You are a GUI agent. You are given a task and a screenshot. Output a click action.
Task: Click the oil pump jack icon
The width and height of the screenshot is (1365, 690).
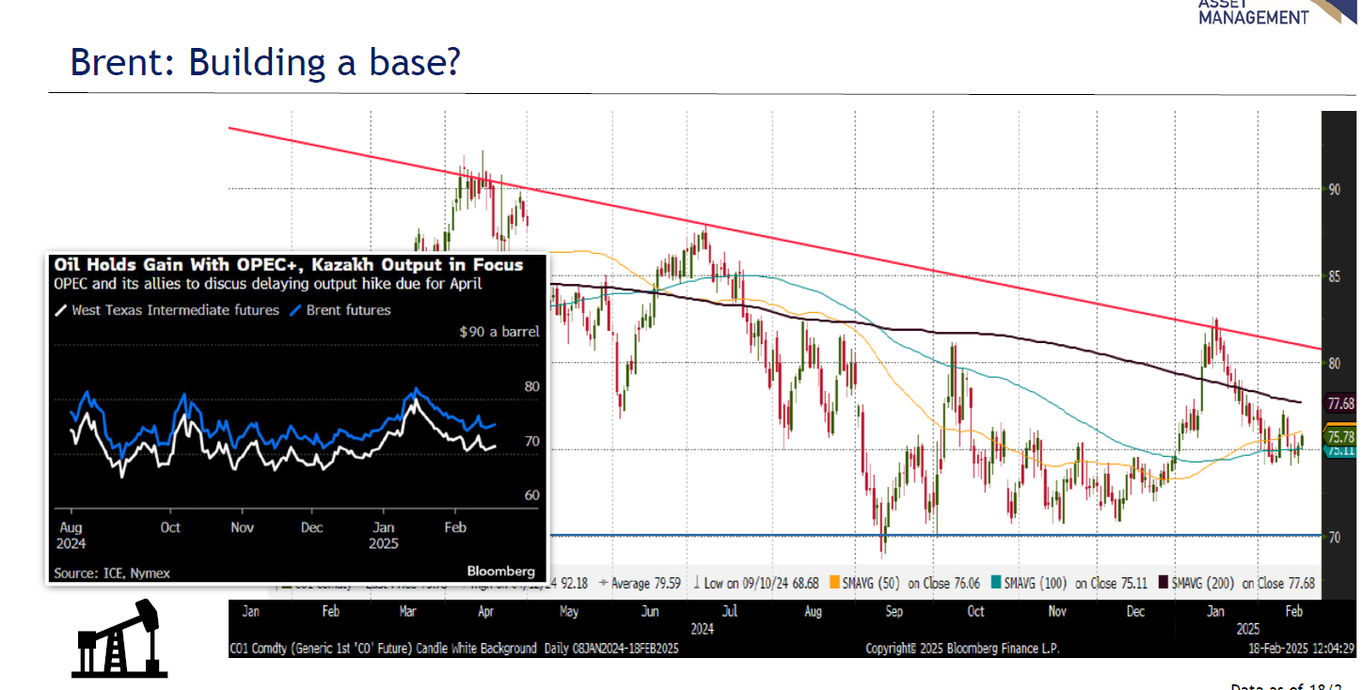click(119, 639)
